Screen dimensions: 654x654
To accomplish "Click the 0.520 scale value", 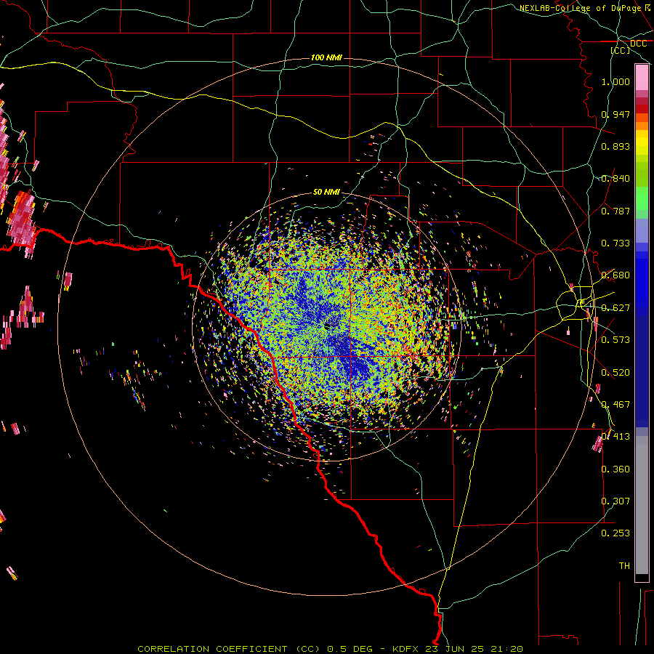I will coord(615,373).
